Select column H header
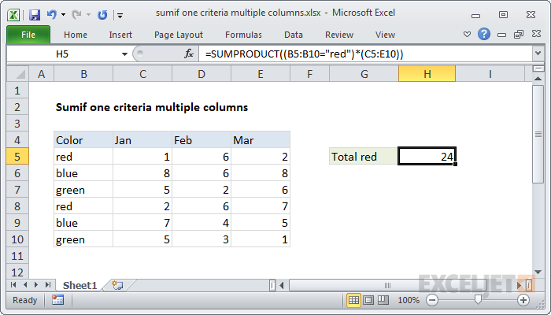 (x=427, y=74)
